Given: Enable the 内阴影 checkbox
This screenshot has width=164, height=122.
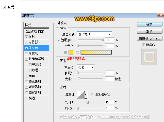Looking at the screenshot, I should pos(26,42).
